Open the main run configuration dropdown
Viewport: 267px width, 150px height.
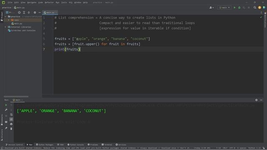point(224,7)
